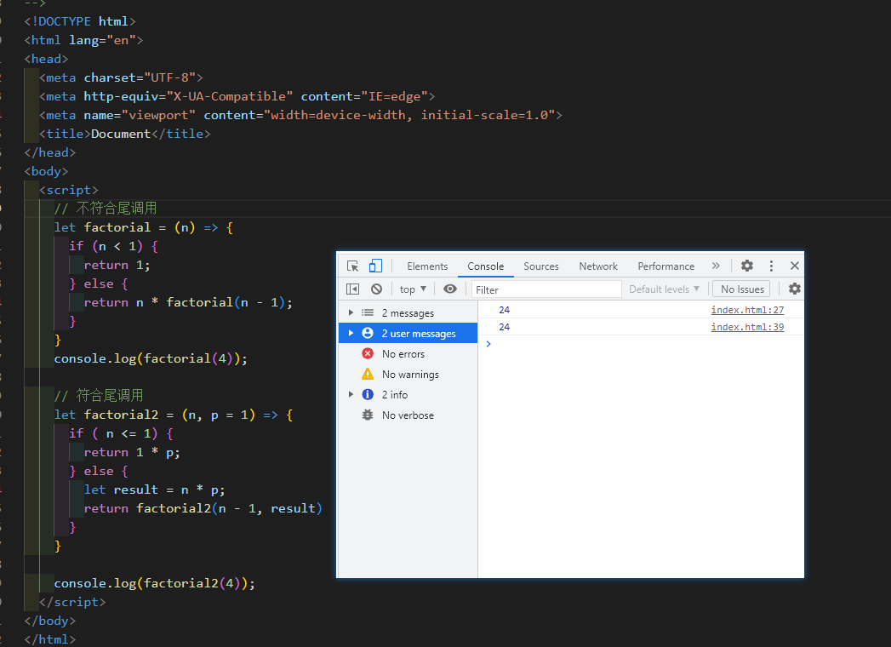Click the let result = n * p line
Screen dimensions: 891x647
155,490
